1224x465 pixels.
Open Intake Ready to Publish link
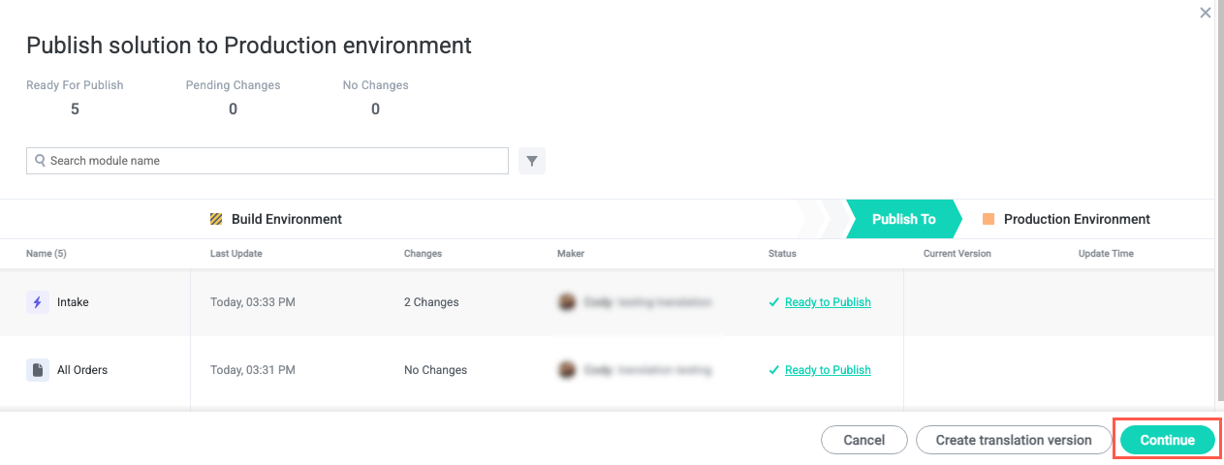(828, 302)
